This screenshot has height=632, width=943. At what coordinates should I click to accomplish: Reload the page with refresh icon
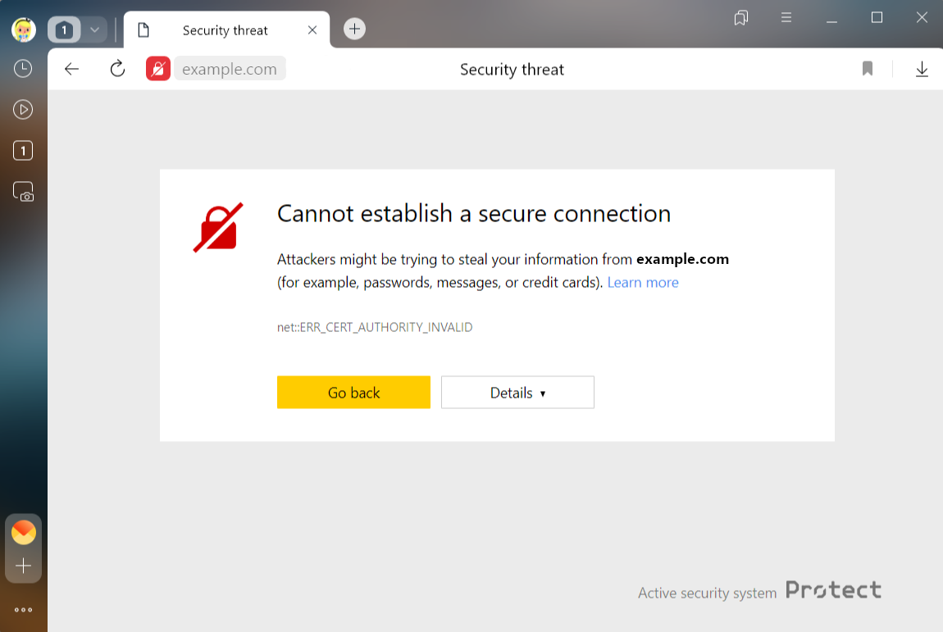point(117,69)
